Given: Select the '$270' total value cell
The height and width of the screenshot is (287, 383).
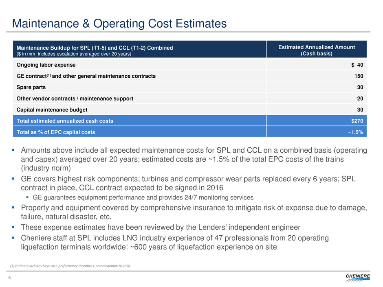Looking at the screenshot, I should pos(357,120).
